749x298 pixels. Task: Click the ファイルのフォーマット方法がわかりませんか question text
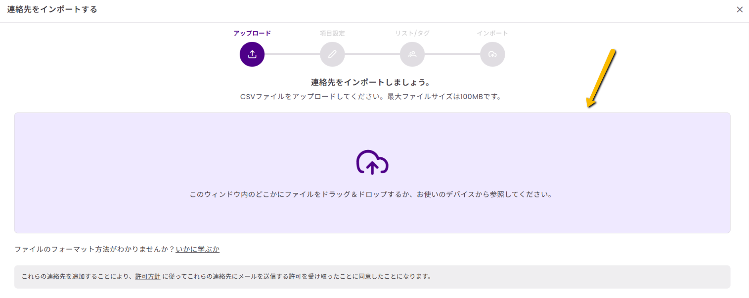coord(94,249)
